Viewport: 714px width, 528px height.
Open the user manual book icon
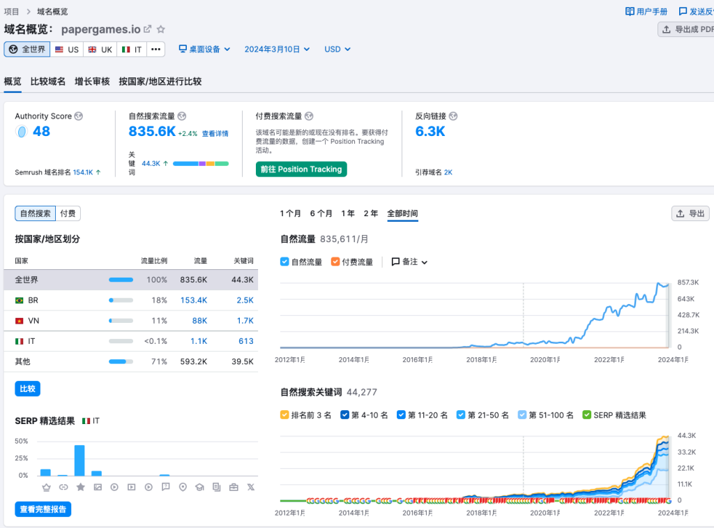pos(630,11)
